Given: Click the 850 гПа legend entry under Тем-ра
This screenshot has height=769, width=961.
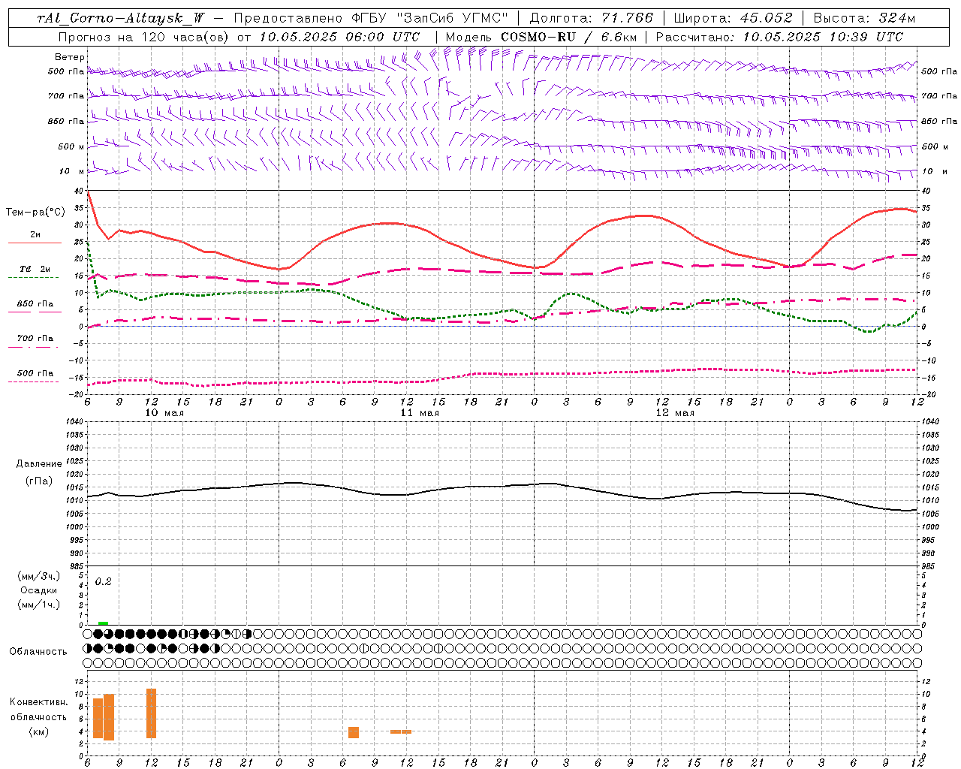Looking at the screenshot, I should pyautogui.click(x=35, y=304).
